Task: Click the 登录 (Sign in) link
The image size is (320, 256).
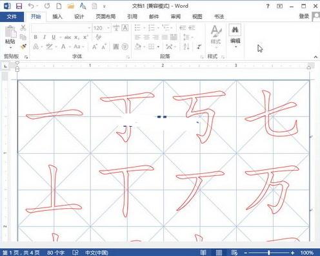Action: (x=304, y=16)
